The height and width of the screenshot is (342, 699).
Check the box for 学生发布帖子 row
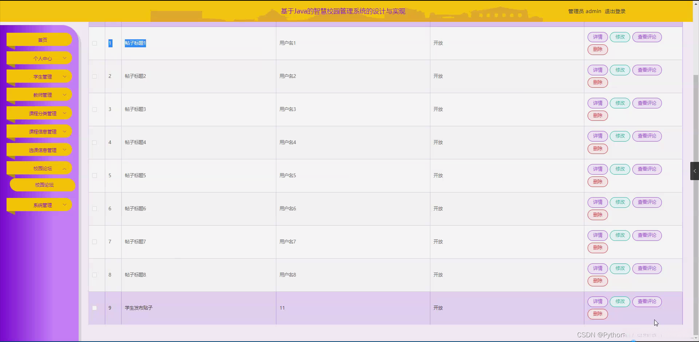[x=95, y=308]
